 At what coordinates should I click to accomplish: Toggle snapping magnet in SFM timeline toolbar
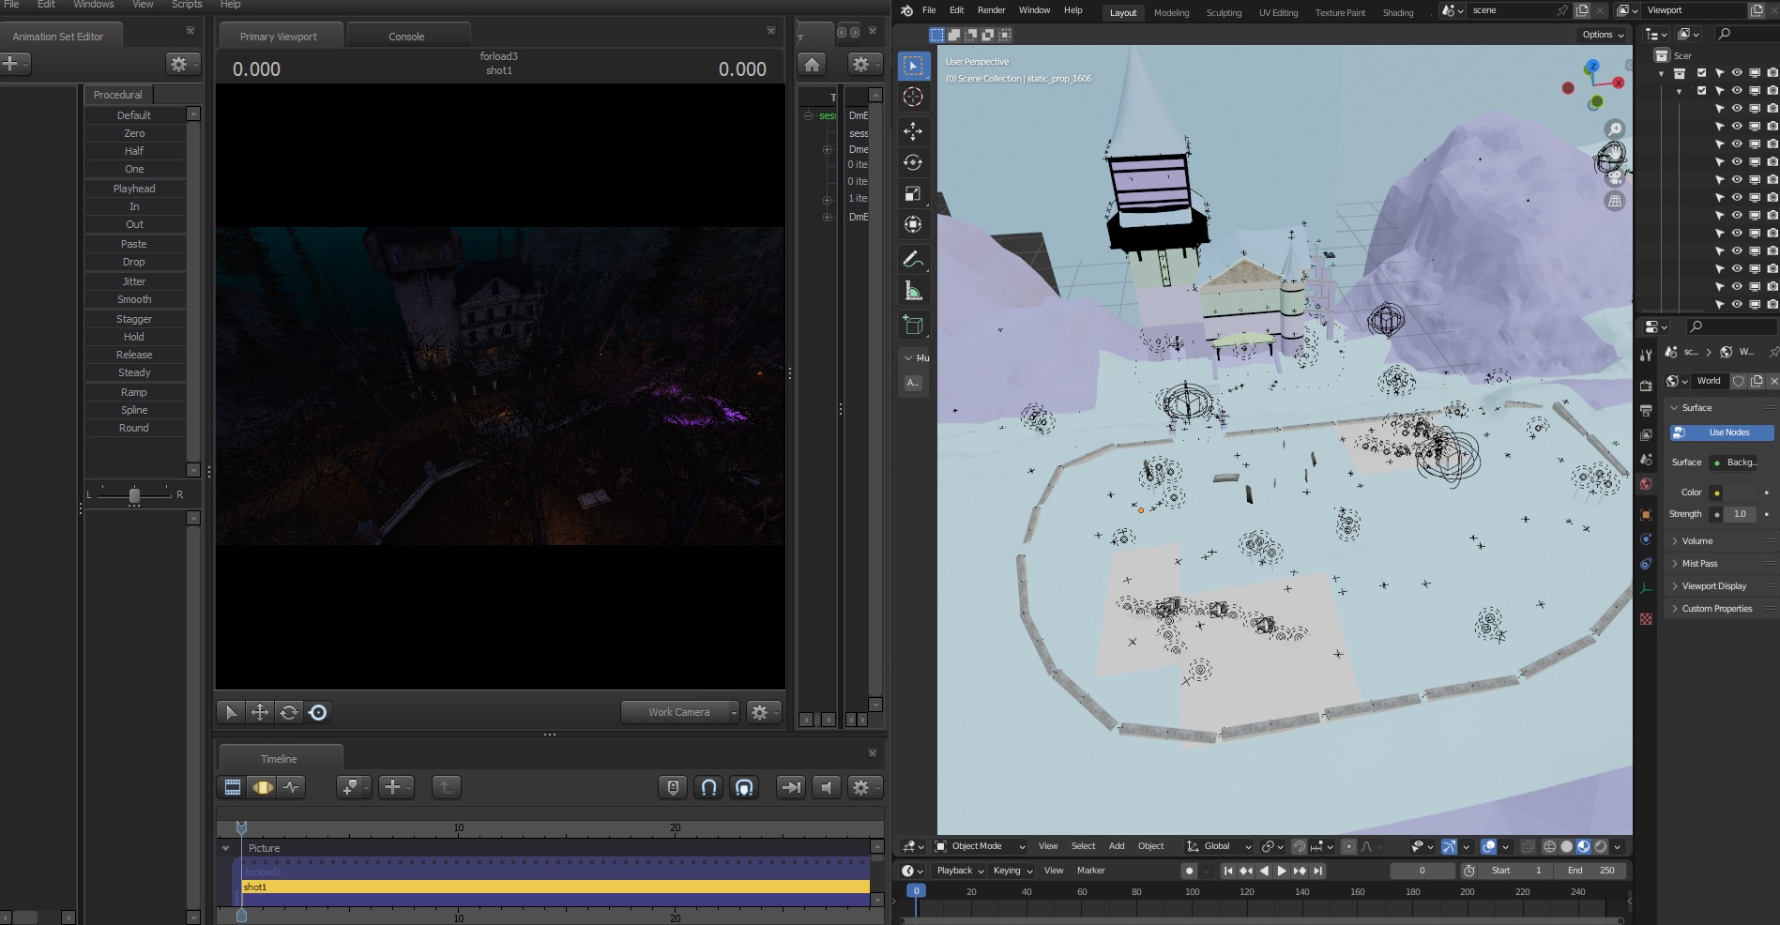[709, 787]
